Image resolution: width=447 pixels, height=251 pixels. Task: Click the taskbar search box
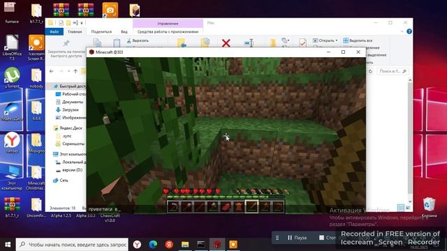(73, 245)
